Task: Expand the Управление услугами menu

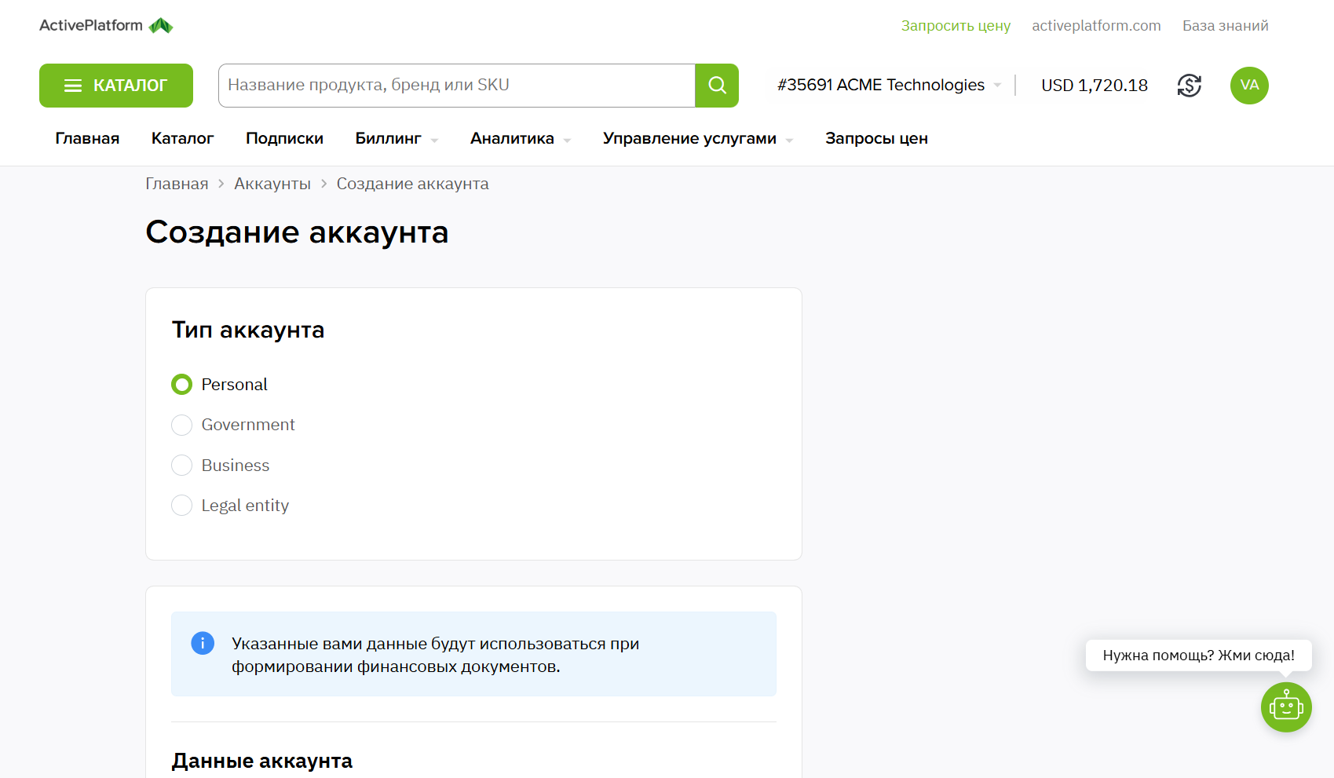Action: (x=698, y=139)
